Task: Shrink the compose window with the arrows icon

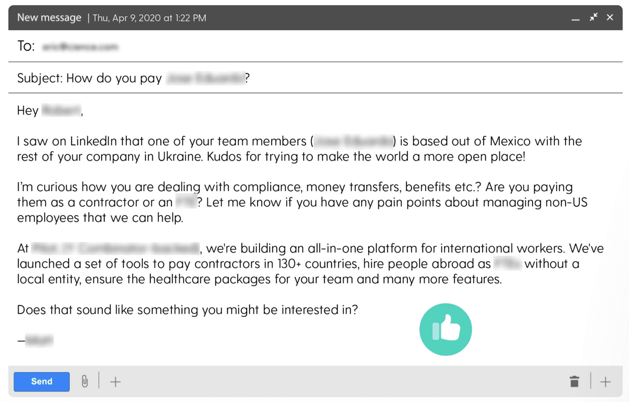Action: point(594,17)
